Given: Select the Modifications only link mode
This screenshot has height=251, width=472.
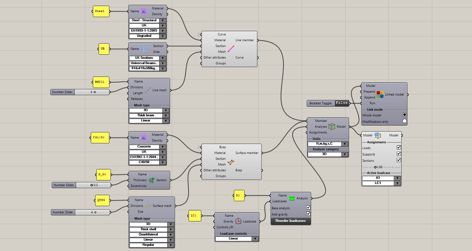Looking at the screenshot, I should [x=405, y=121].
